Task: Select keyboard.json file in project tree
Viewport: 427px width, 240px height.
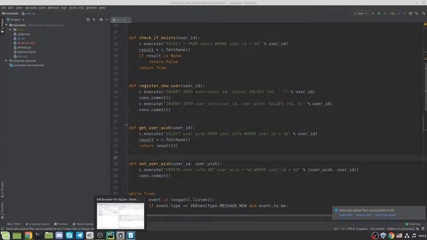Action: 25,52
